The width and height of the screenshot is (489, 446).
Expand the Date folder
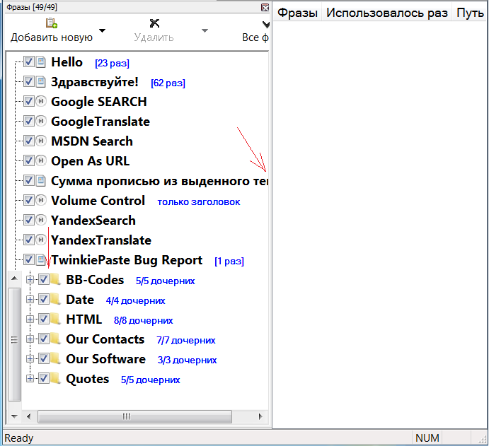point(30,300)
